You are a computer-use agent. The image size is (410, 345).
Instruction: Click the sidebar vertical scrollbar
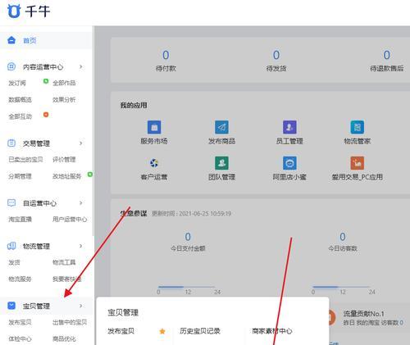point(93,131)
